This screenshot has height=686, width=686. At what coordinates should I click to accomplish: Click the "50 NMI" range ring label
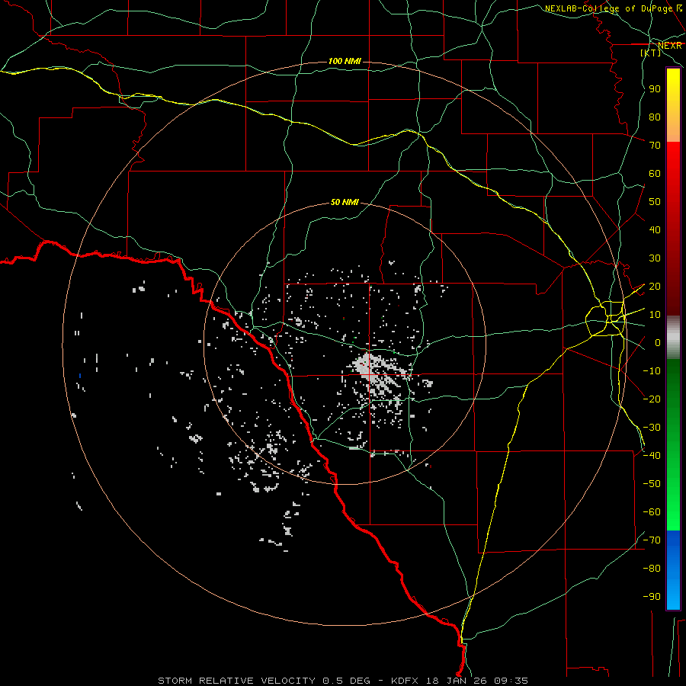(x=345, y=202)
